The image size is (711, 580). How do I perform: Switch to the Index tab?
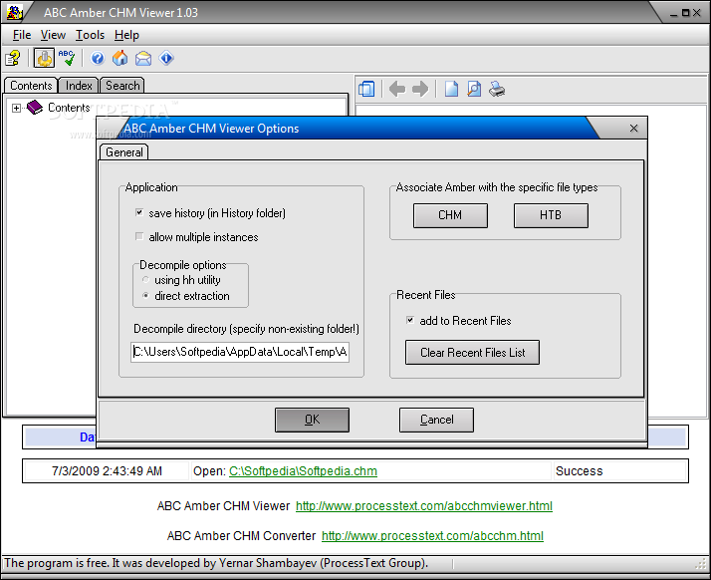click(x=79, y=86)
